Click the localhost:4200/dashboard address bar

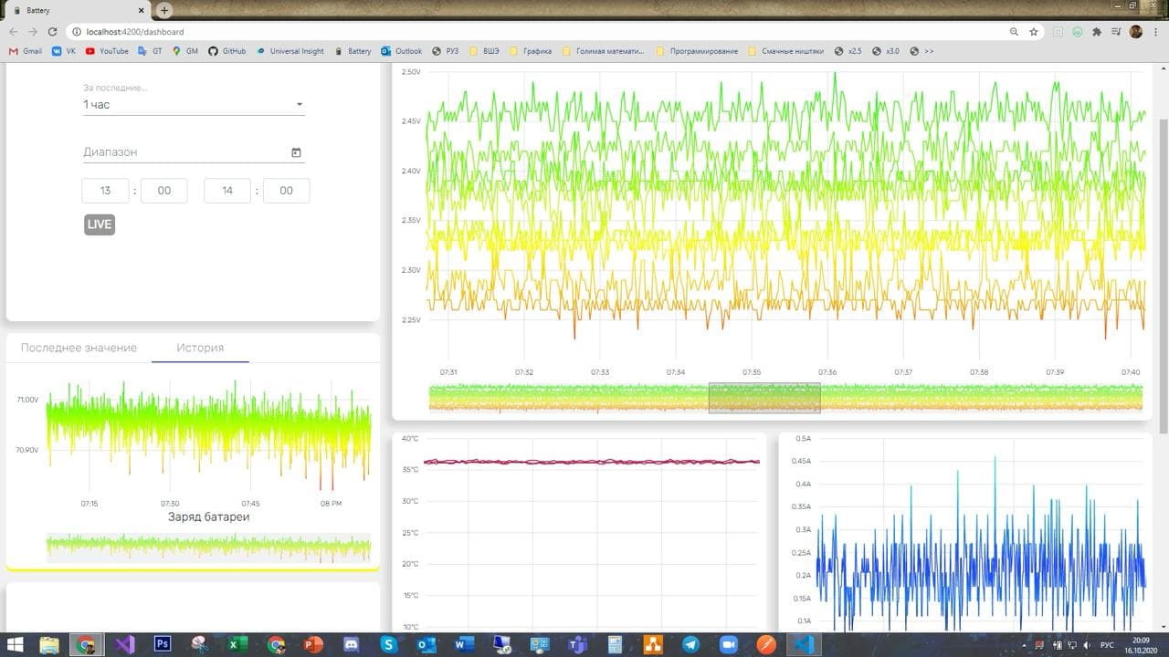tap(555, 31)
